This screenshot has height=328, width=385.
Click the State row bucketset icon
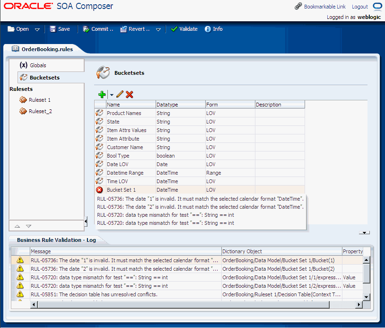[x=99, y=121]
